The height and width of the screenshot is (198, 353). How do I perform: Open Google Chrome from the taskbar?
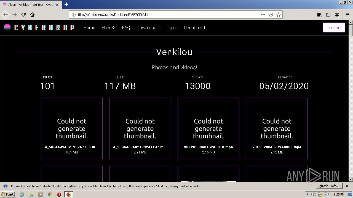(50, 194)
